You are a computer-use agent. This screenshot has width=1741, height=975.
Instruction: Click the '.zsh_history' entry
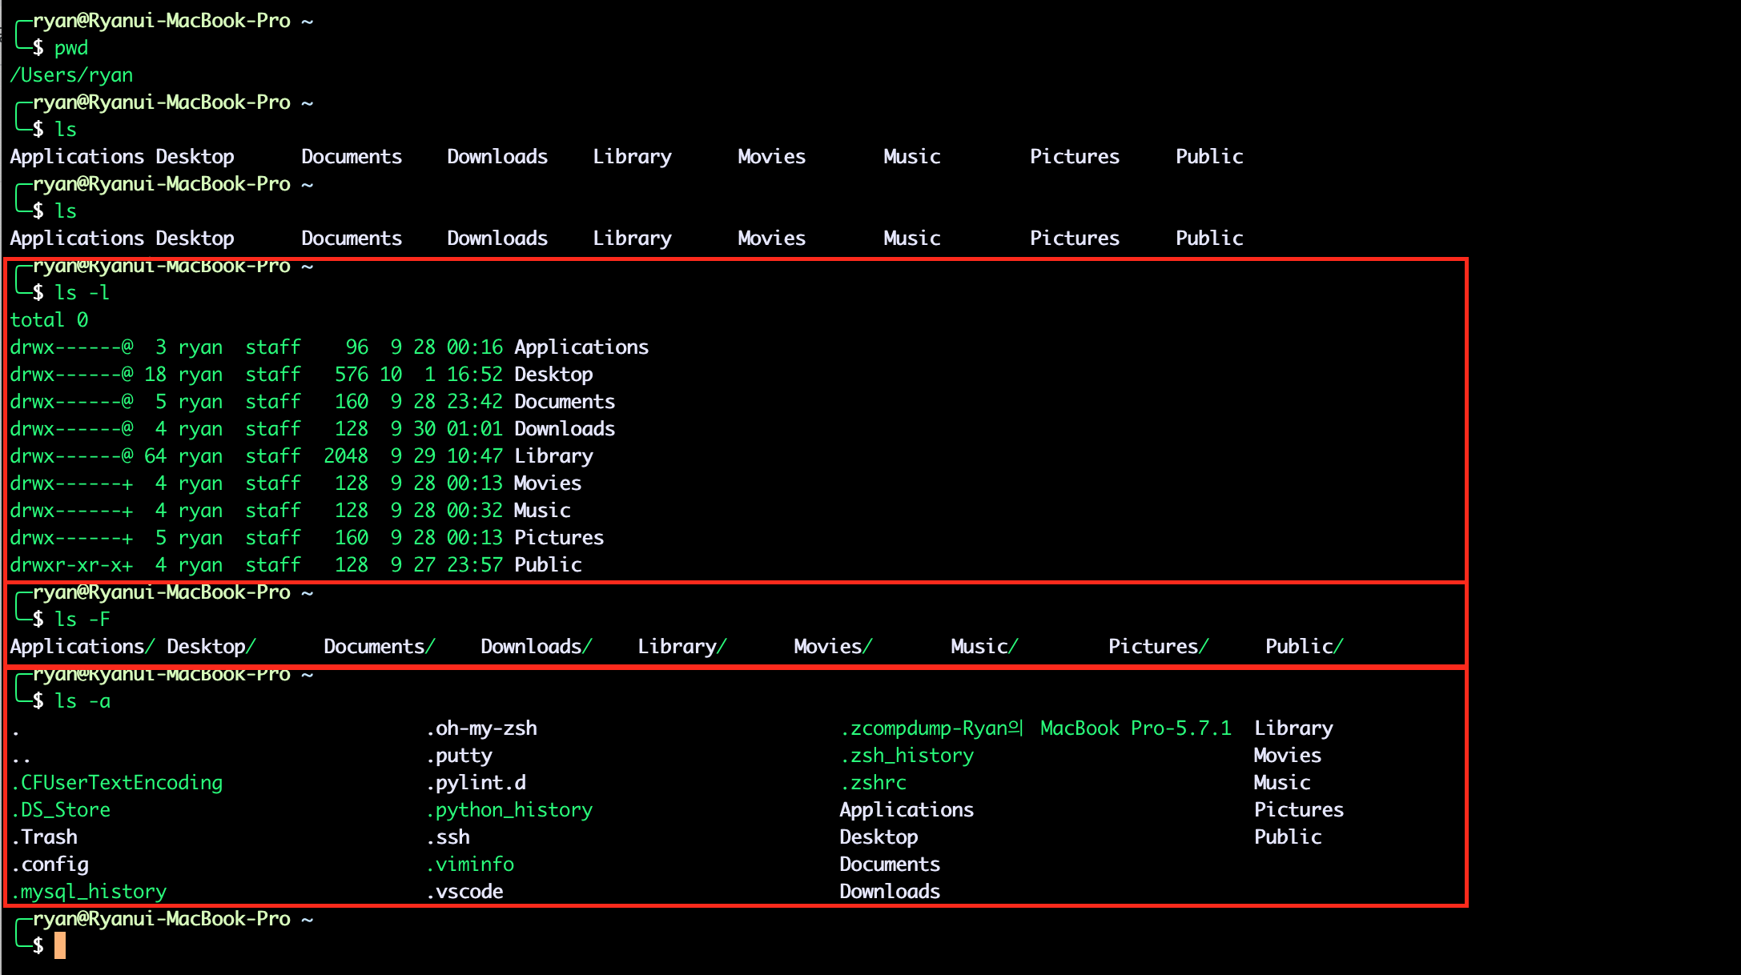point(907,756)
